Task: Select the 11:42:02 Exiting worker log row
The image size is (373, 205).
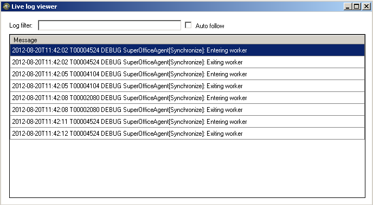Action: click(x=187, y=62)
